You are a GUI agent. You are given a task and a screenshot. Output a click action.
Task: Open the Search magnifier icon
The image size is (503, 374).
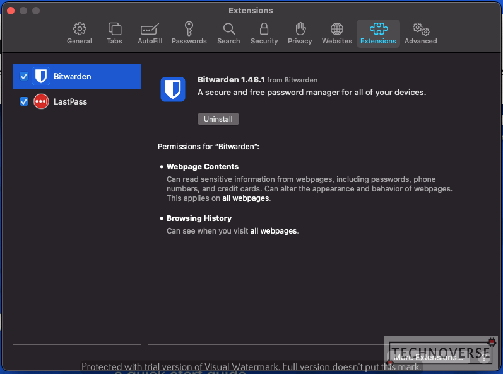tap(228, 29)
